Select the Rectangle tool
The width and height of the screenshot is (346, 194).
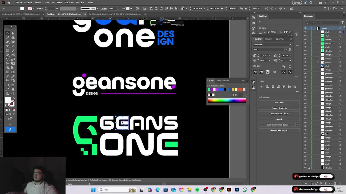coord(8,51)
